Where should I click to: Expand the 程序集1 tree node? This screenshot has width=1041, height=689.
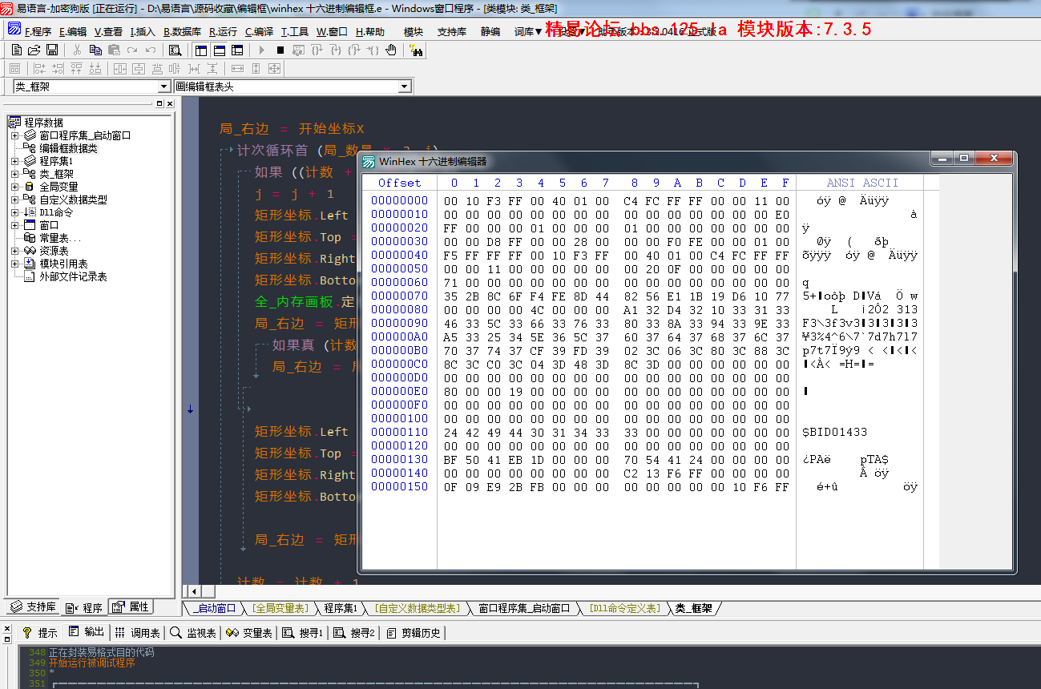pyautogui.click(x=15, y=161)
